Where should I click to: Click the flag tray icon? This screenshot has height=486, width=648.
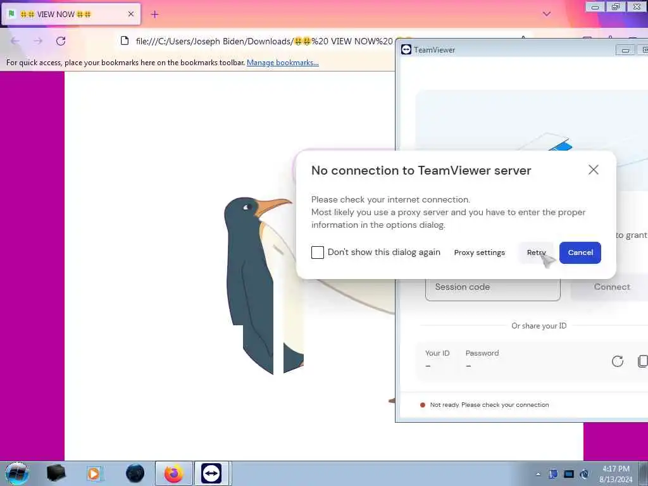553,474
